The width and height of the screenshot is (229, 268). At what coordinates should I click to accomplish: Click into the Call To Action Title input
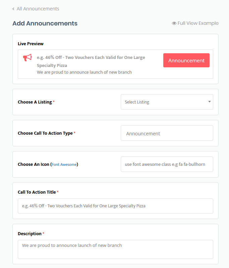coord(115,206)
